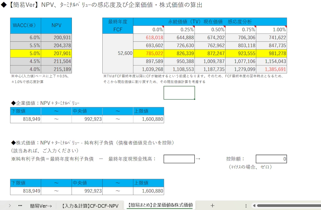321x210 pixels.
Task: Click the ◆株式価値 section heading text
Action: (x=93, y=143)
